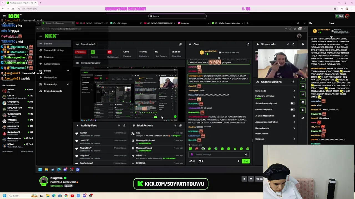This screenshot has width=355, height=199.
Task: Click the info circle beside Stream info
Action: 303,44
